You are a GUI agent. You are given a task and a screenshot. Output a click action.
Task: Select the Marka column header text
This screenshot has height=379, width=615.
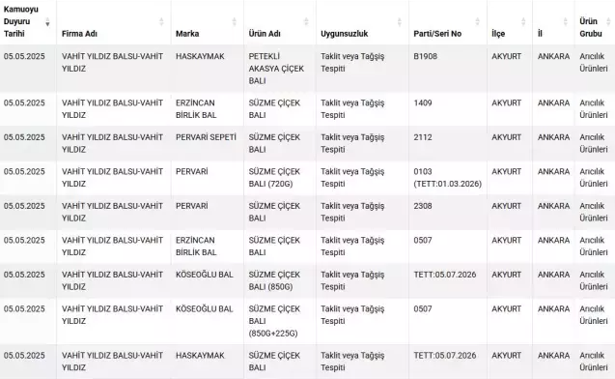pyautogui.click(x=187, y=34)
